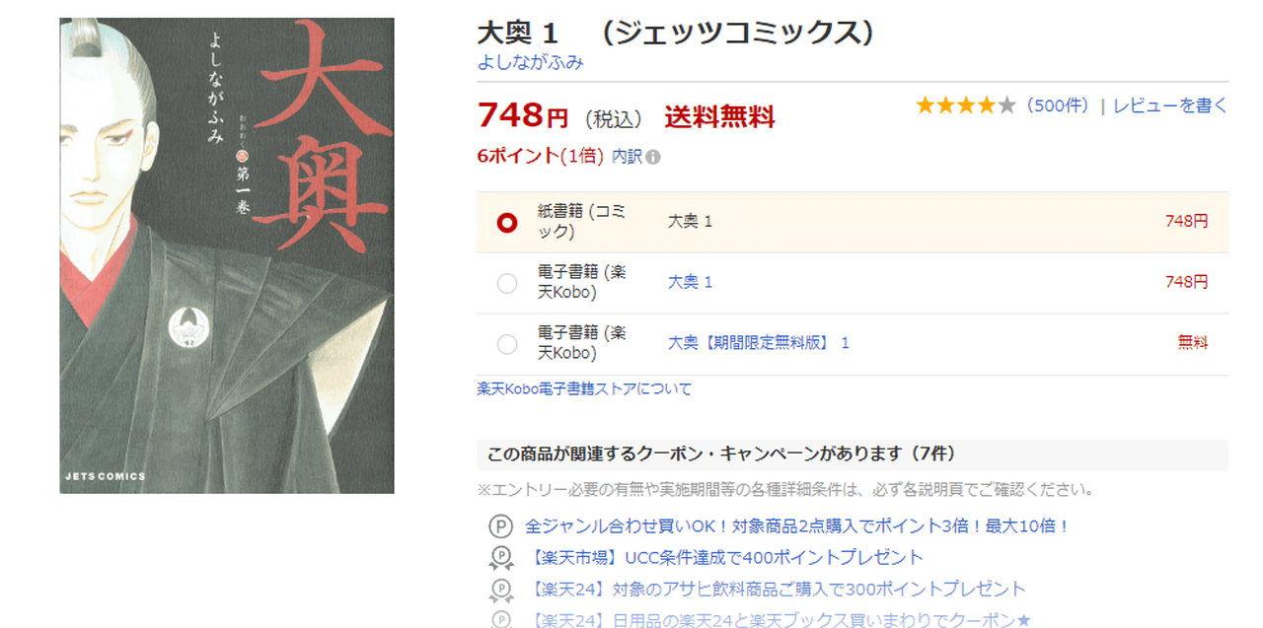Image resolution: width=1263 pixels, height=628 pixels.
Task: Click the medal icon beside UCC条件達成 campaign
Action: point(501,559)
